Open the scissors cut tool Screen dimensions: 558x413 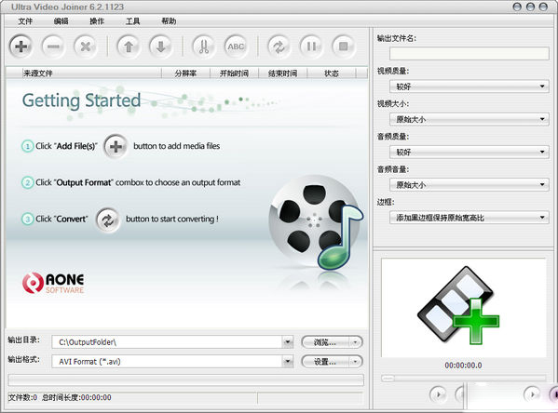204,47
